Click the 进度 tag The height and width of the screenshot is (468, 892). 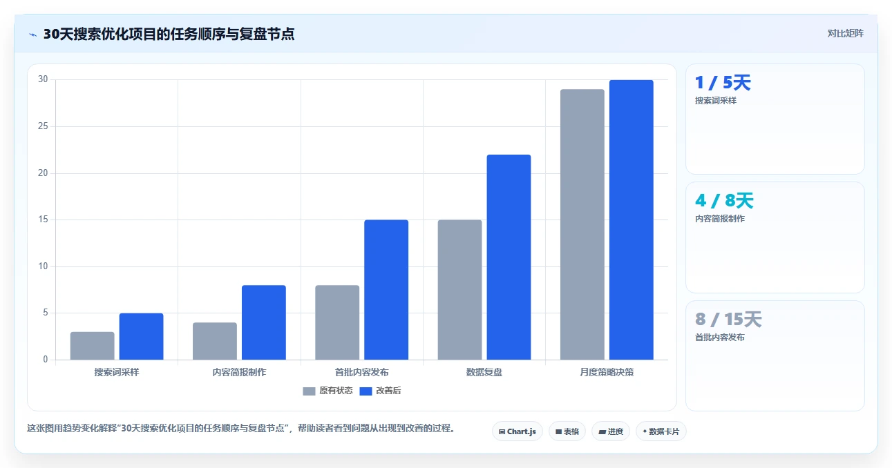click(611, 431)
